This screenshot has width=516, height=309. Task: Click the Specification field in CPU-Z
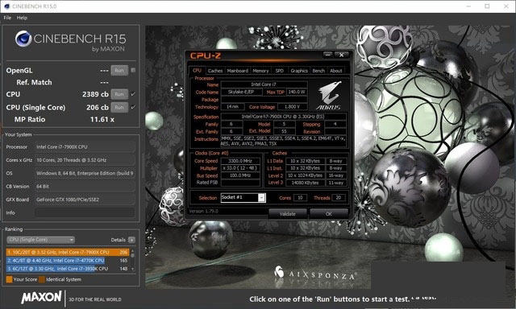tap(283, 117)
